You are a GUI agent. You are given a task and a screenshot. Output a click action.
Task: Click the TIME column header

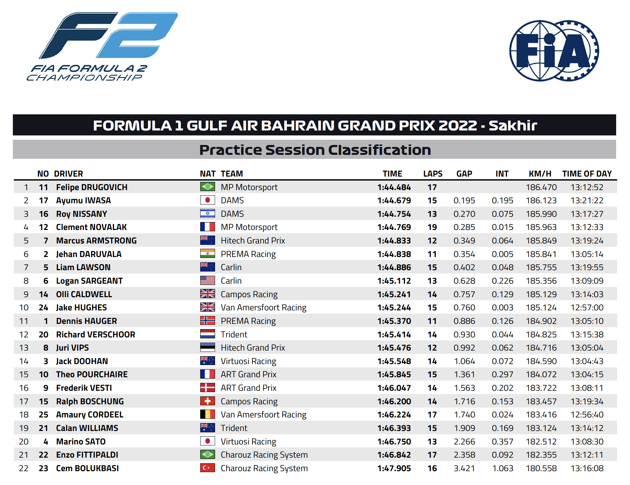[393, 174]
